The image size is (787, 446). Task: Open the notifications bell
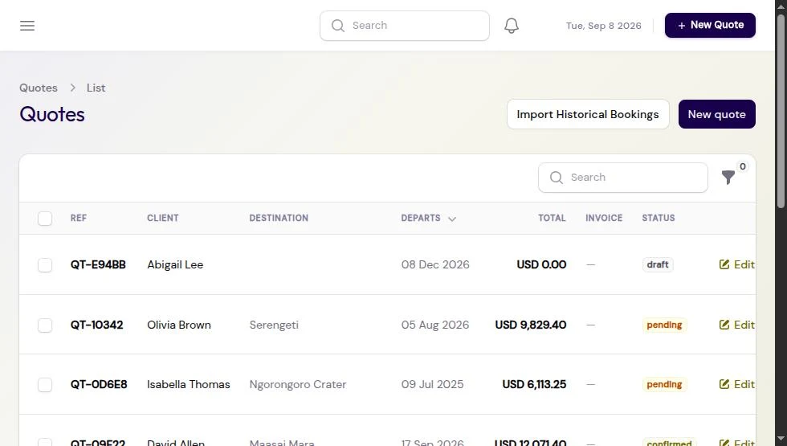click(x=511, y=26)
